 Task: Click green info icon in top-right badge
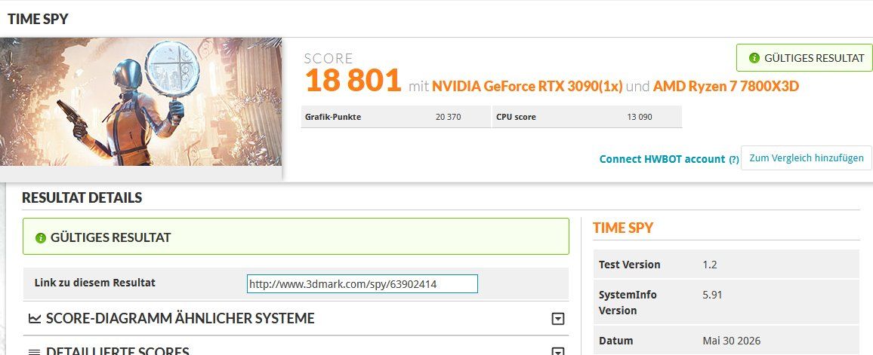point(754,58)
